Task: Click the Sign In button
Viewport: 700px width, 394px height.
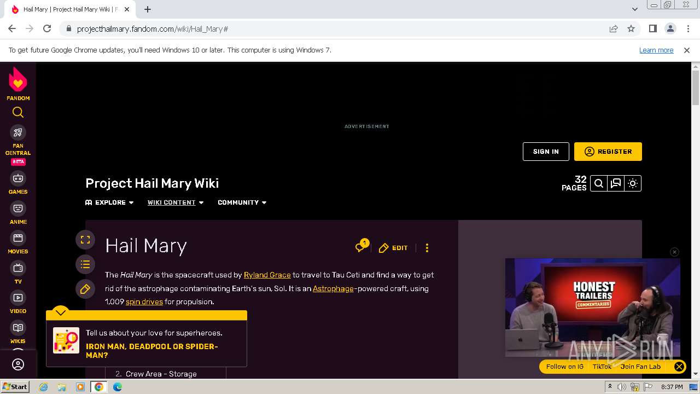Action: pyautogui.click(x=546, y=152)
